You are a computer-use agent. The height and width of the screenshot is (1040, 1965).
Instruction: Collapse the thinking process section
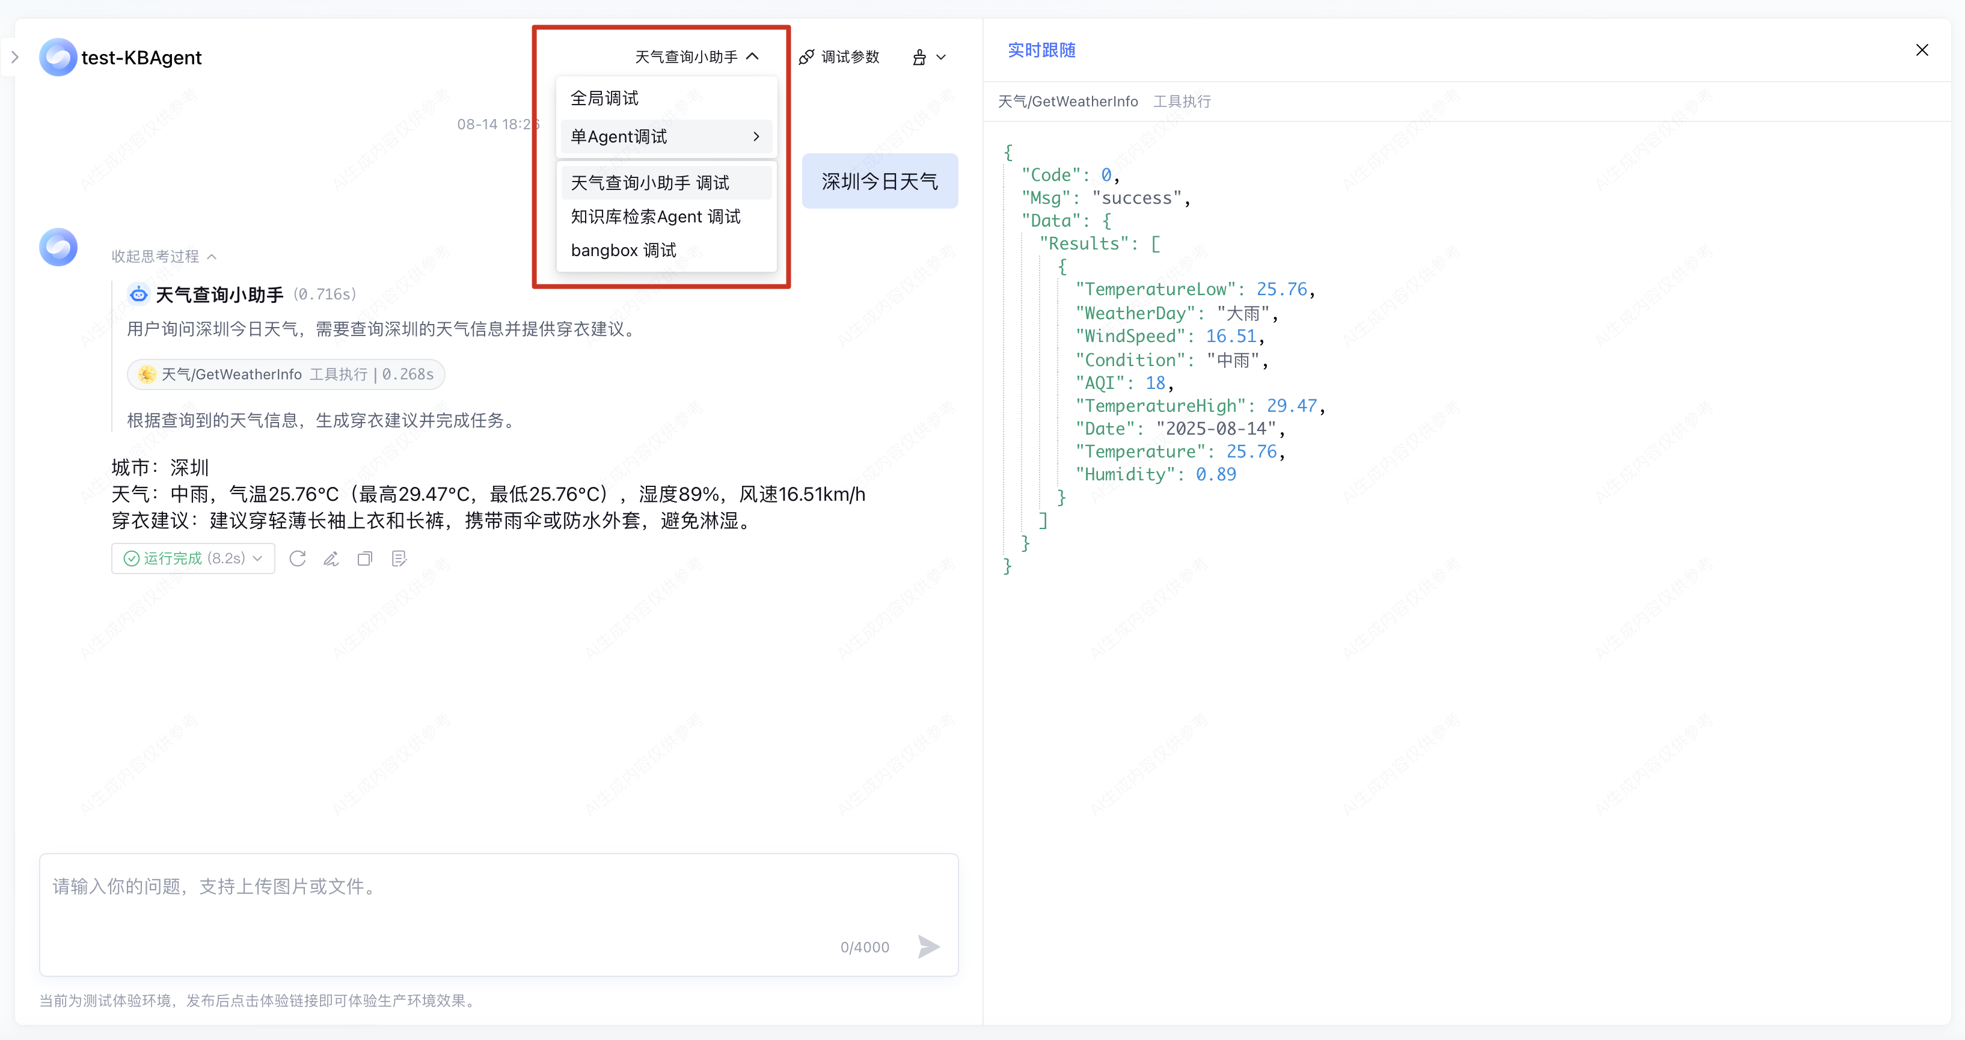(x=164, y=256)
